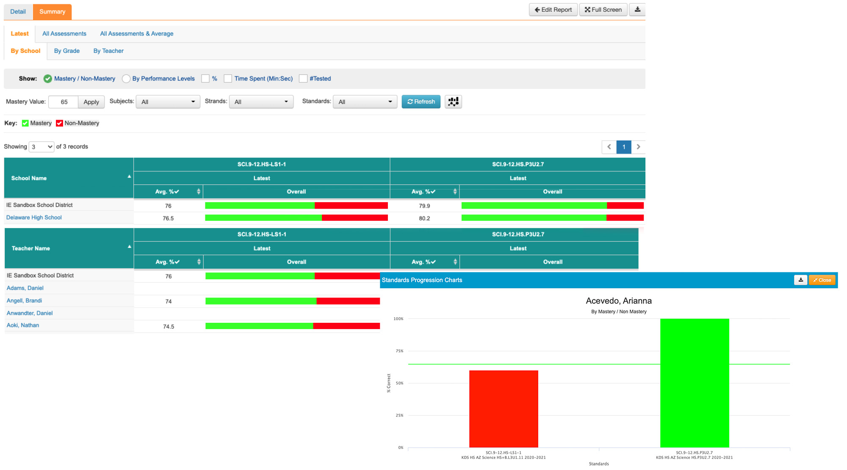Open teacher Aoki, Nathan link

click(23, 325)
